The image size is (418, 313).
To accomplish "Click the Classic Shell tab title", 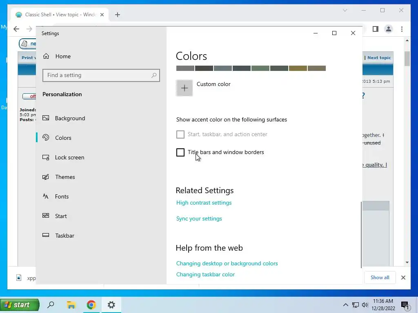I will coord(60,15).
